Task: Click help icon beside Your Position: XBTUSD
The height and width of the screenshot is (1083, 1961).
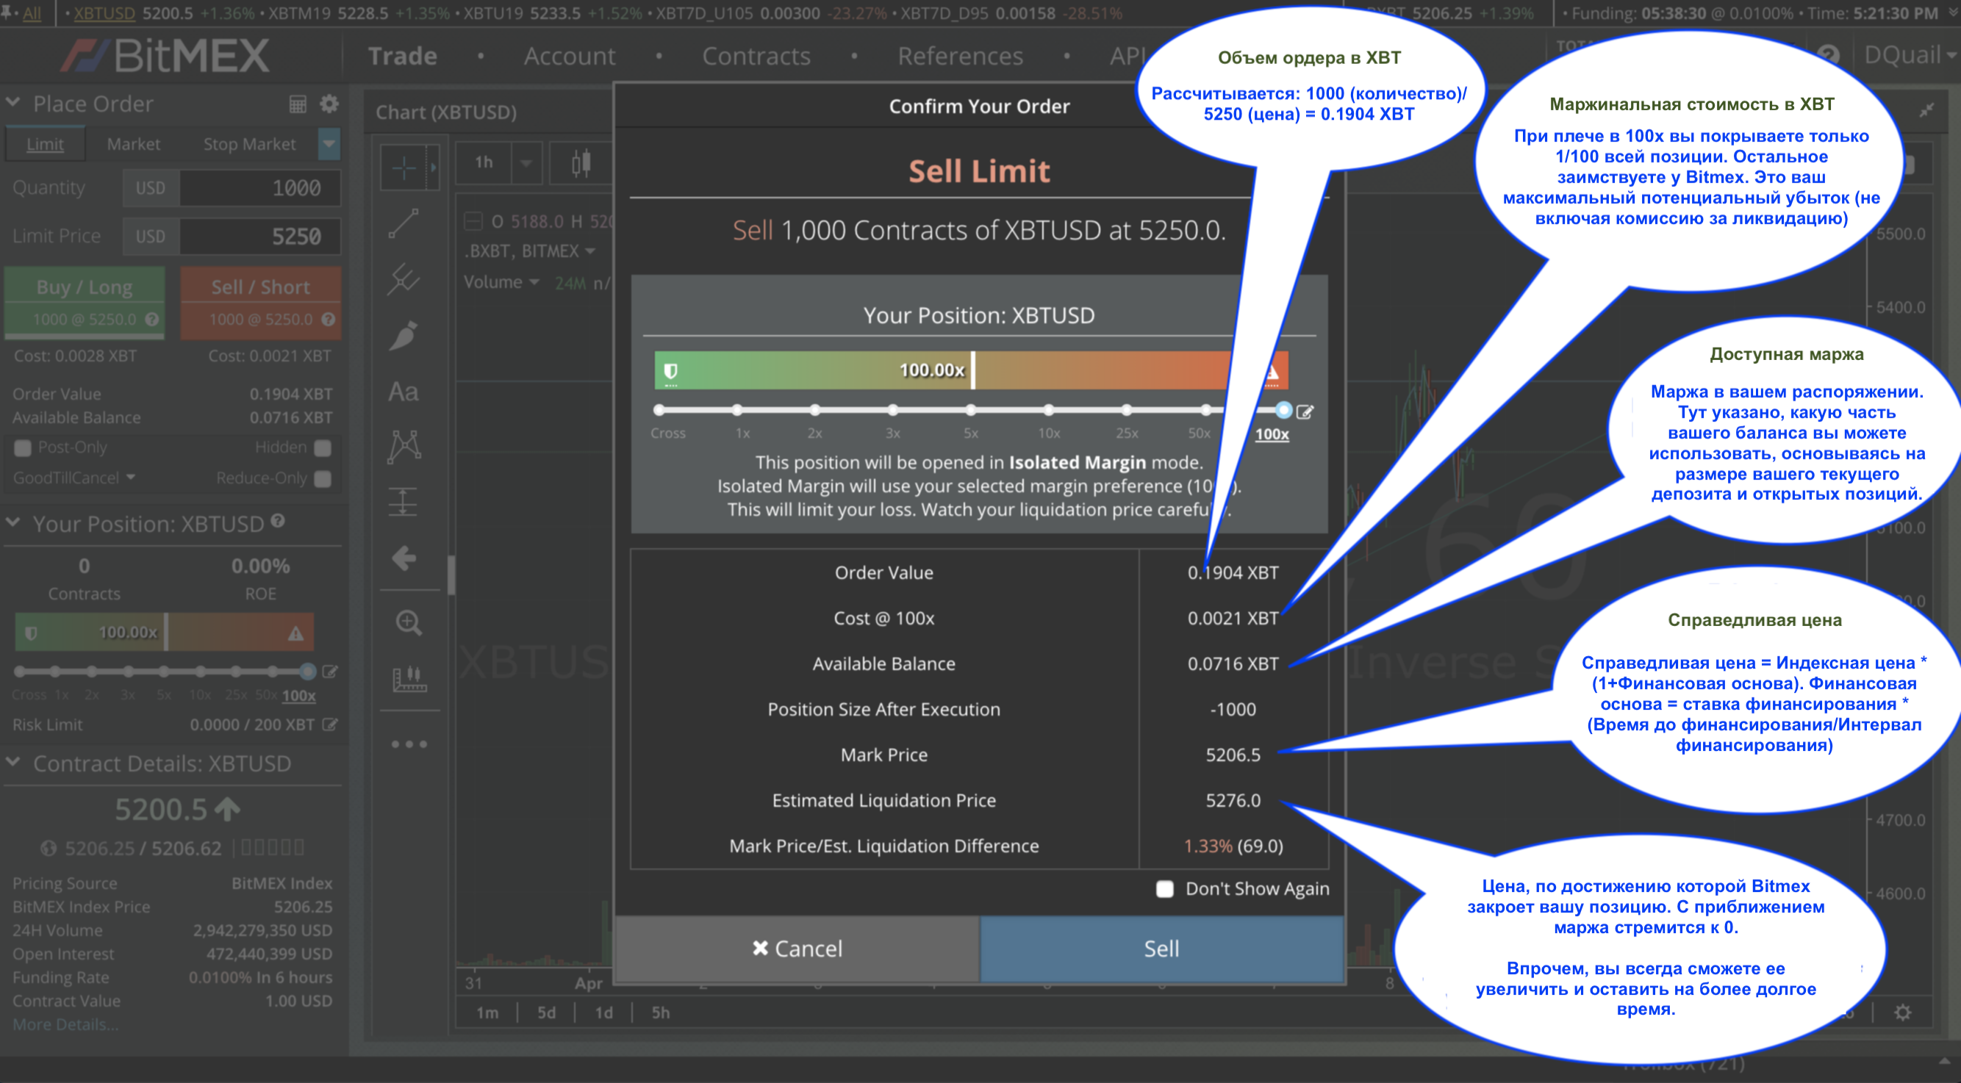Action: tap(278, 521)
